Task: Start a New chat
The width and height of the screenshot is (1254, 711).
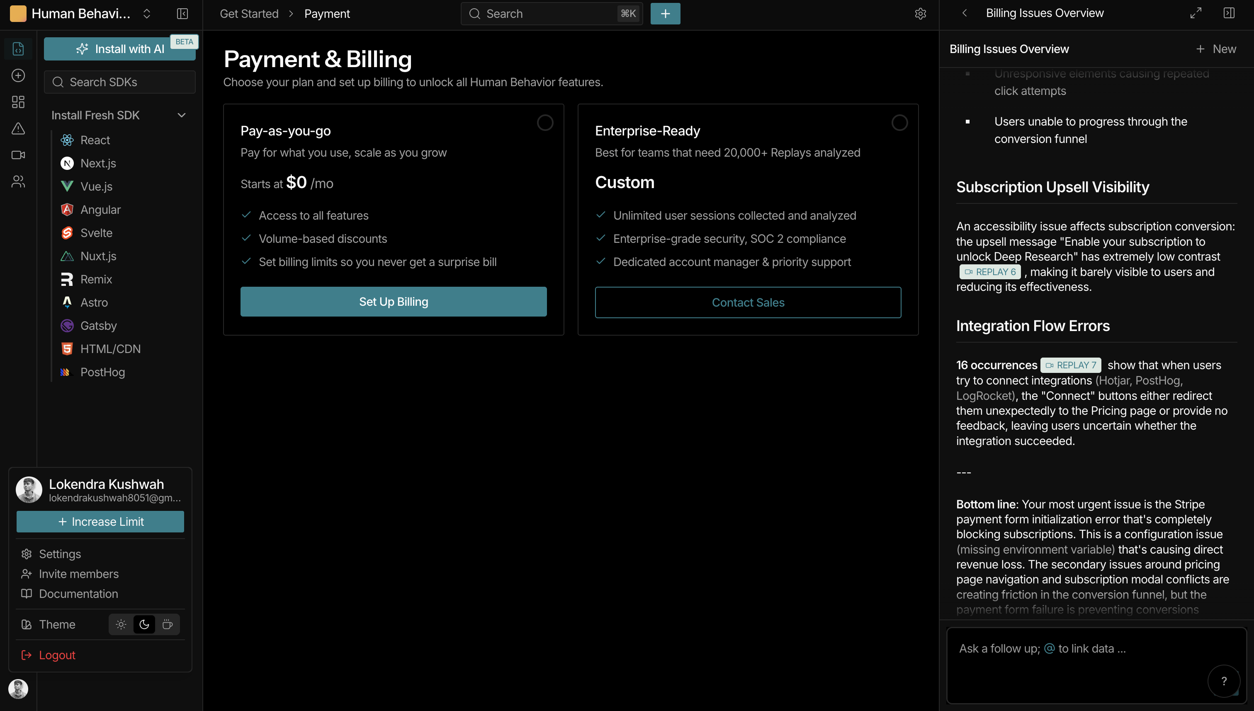Action: [x=1216, y=49]
